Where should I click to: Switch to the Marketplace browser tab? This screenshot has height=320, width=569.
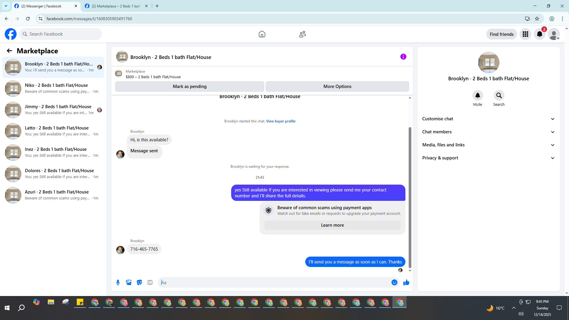[116, 6]
